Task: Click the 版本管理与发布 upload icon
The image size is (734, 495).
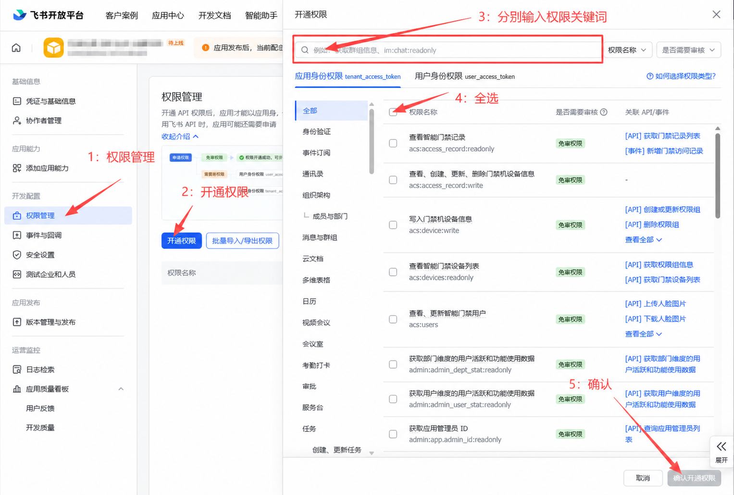Action: click(x=17, y=322)
